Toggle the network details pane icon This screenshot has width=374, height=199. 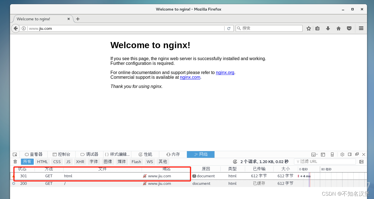361,161
